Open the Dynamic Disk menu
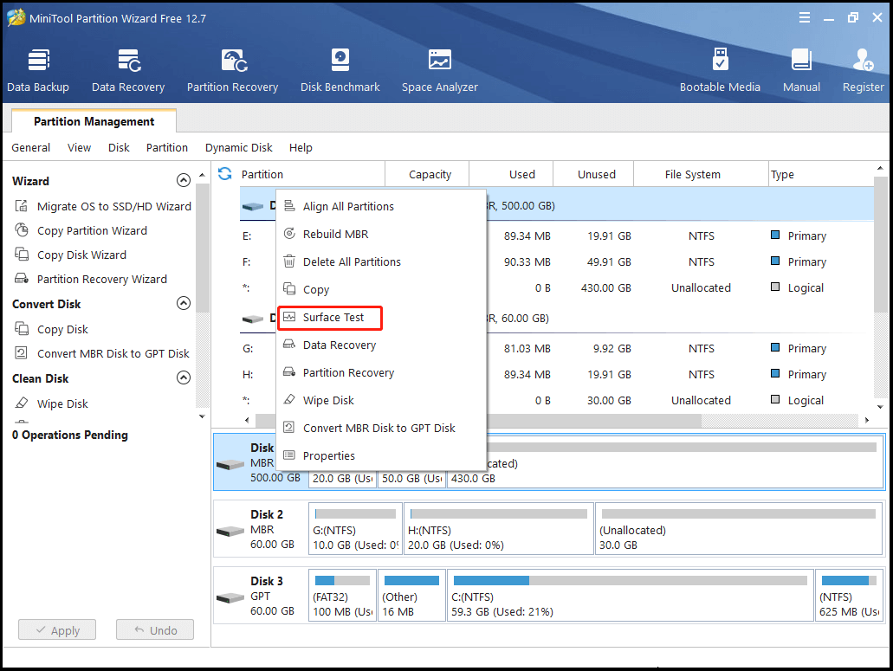Screen dimensions: 893x671 (x=239, y=147)
